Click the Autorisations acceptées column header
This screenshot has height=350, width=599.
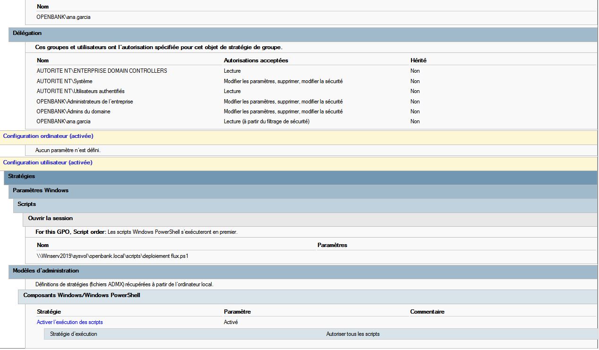pos(256,60)
